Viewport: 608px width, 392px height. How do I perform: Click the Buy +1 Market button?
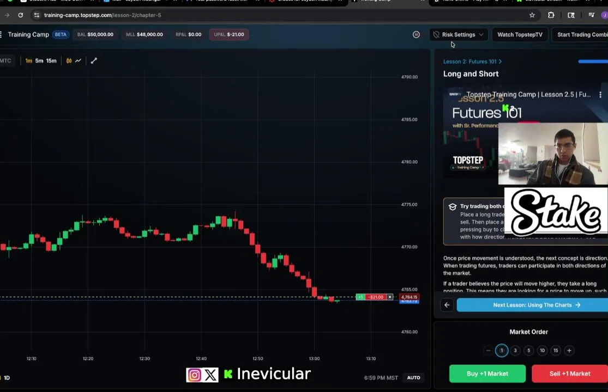point(487,373)
